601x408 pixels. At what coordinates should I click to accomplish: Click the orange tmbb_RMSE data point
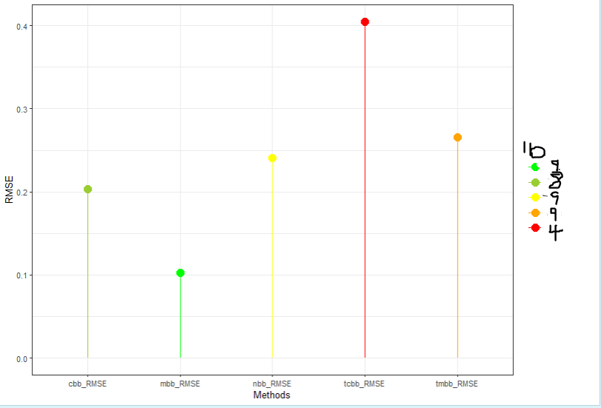(457, 137)
